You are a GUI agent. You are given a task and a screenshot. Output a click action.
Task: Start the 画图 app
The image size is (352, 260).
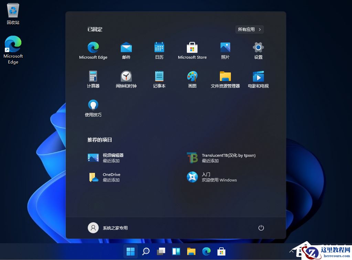pos(192,79)
